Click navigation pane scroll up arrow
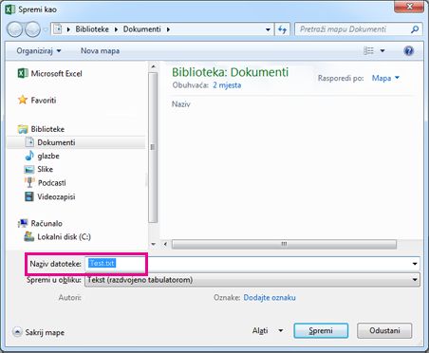The width and height of the screenshot is (429, 353). (x=153, y=66)
